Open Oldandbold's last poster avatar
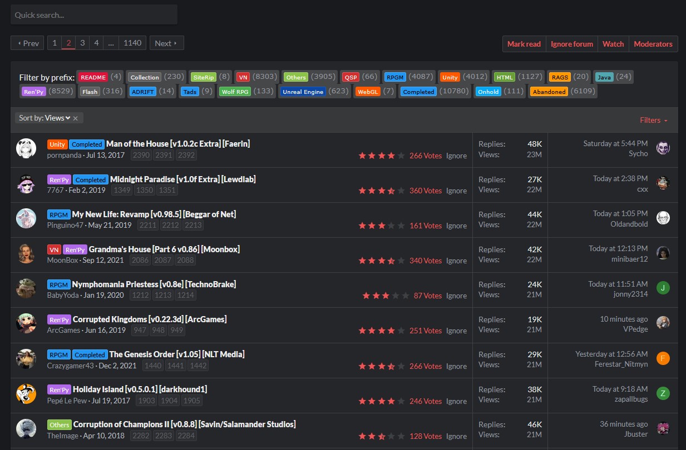 [x=663, y=218]
